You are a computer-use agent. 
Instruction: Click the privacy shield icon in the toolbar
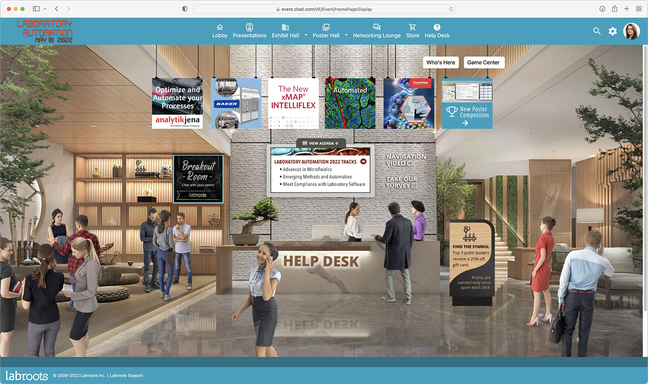tap(185, 9)
